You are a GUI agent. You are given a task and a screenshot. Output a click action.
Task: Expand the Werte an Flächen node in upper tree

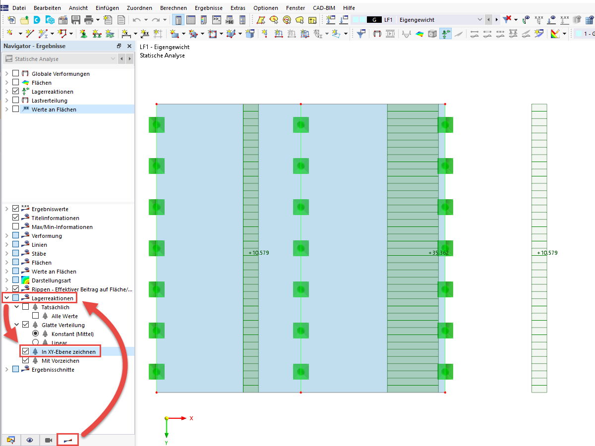click(6, 109)
